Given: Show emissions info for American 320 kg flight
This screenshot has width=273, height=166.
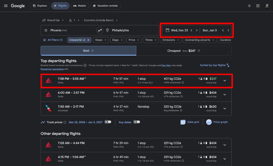Looking at the screenshot, I should pyautogui.click(x=181, y=110).
